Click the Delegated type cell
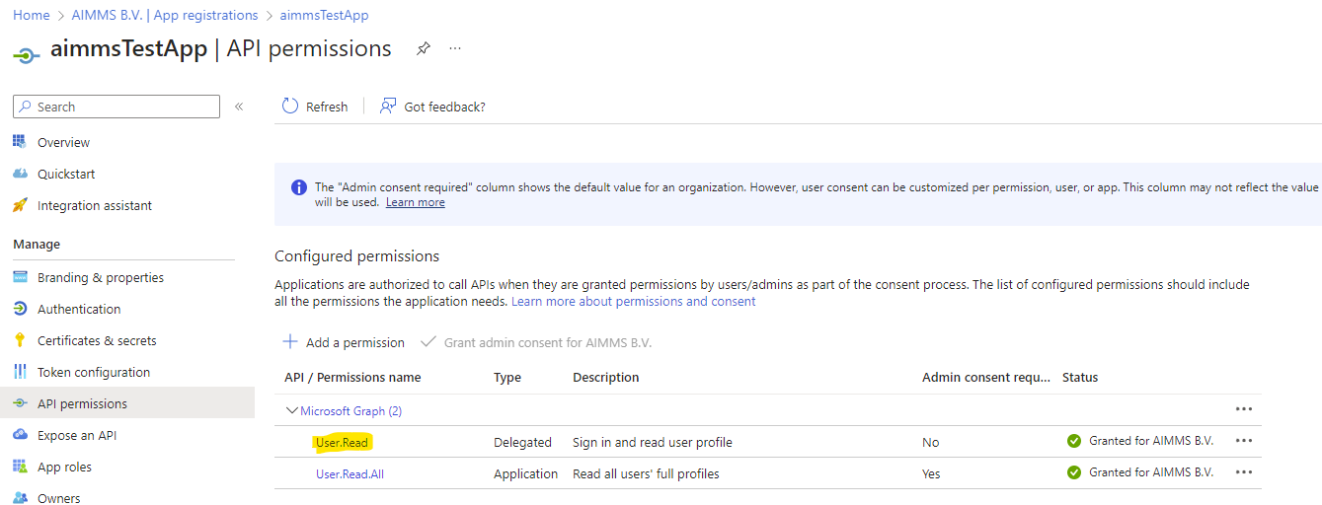The image size is (1322, 505). tap(522, 442)
